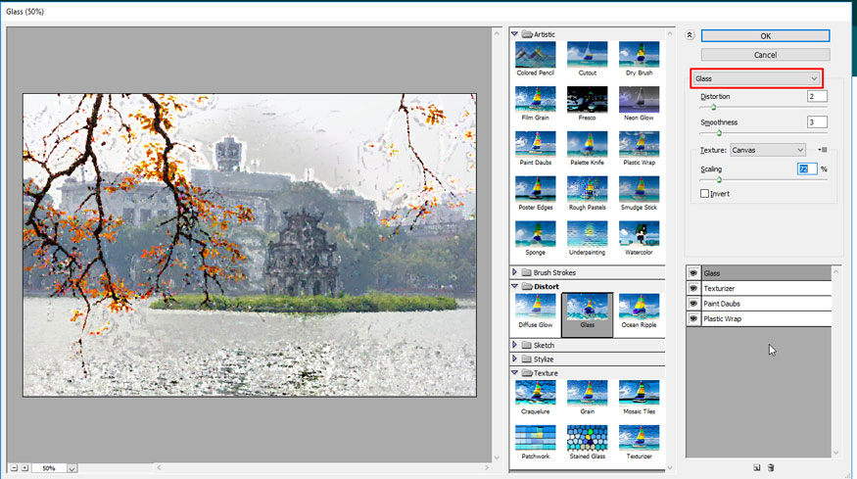Click the Distortion value field
The image size is (857, 479).
click(x=817, y=96)
